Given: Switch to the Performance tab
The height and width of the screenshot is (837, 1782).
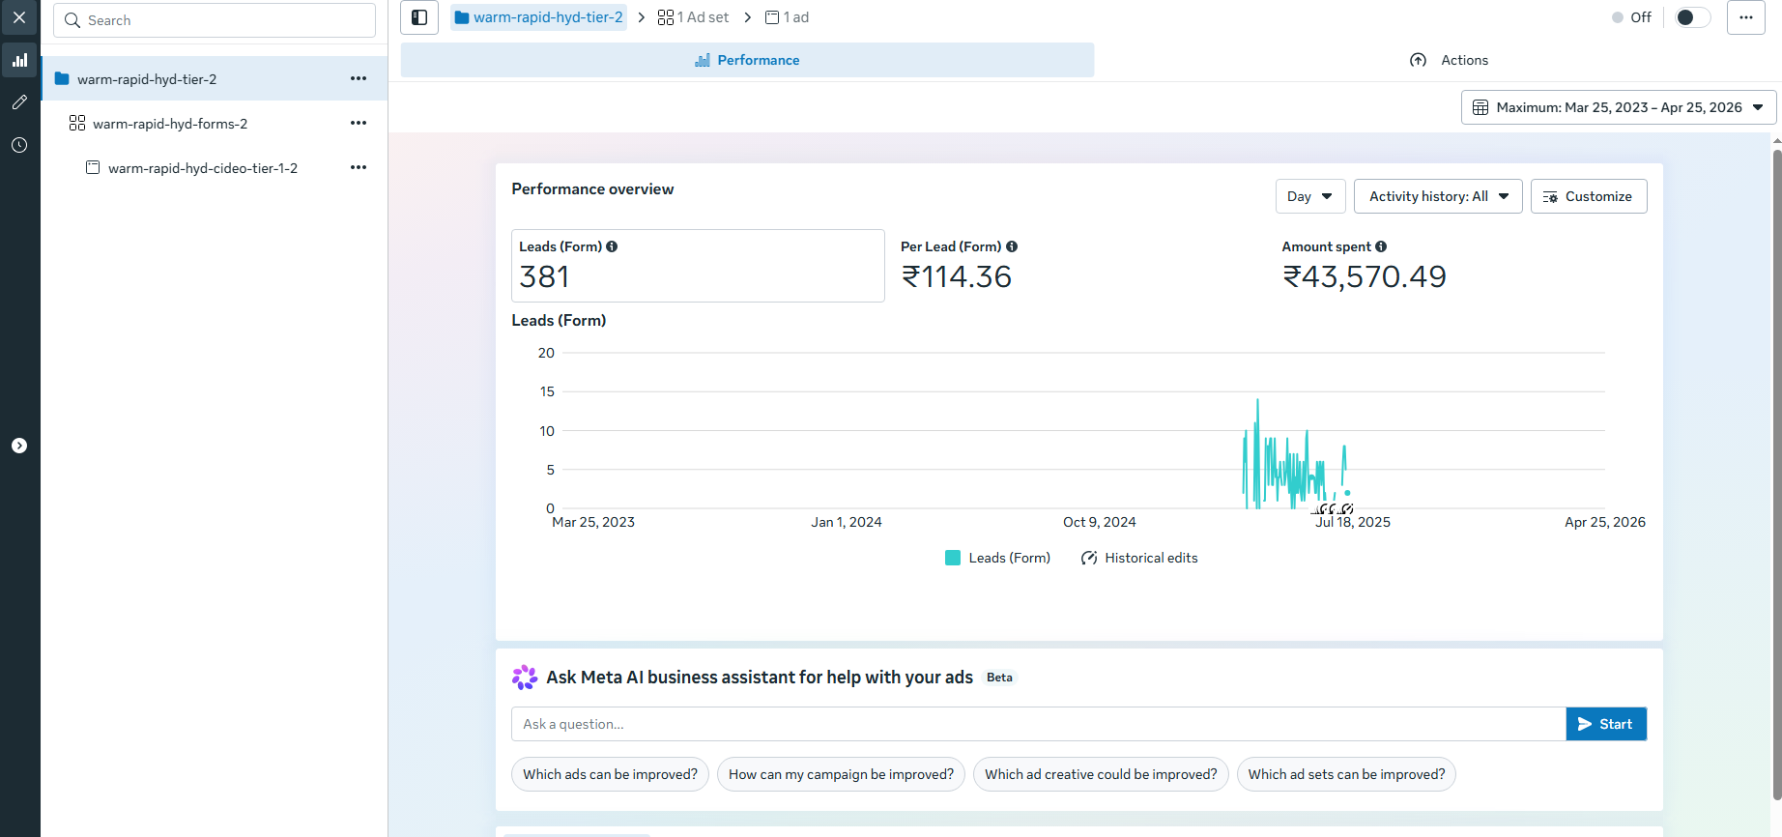Looking at the screenshot, I should click(x=747, y=60).
